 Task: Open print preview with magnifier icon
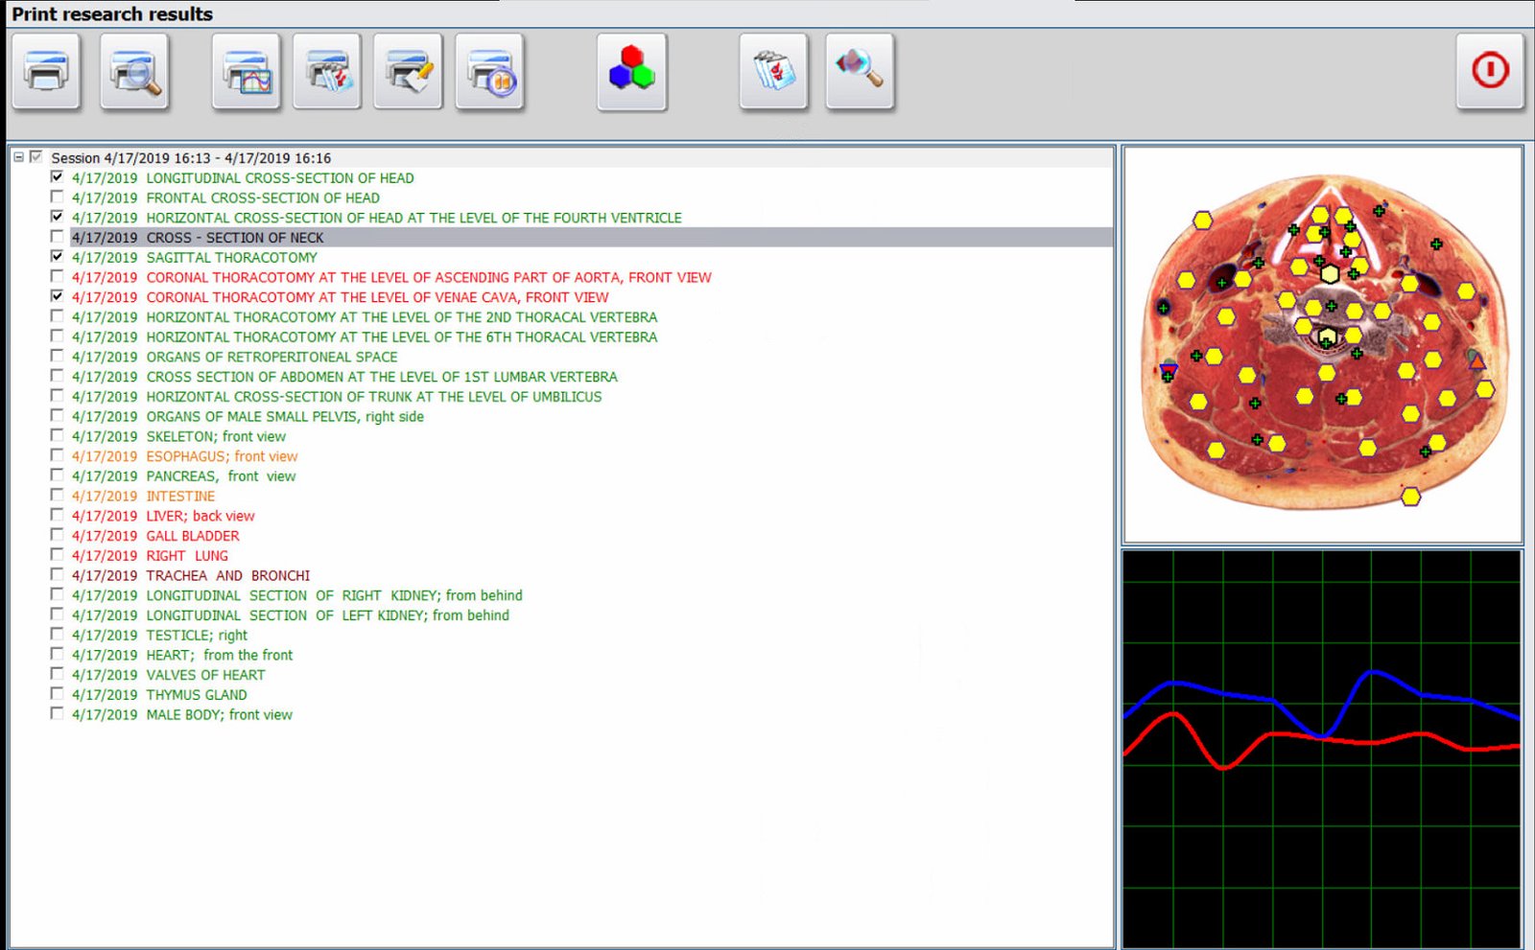tap(134, 71)
